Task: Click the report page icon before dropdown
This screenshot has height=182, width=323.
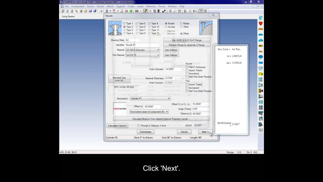Action: point(107,11)
